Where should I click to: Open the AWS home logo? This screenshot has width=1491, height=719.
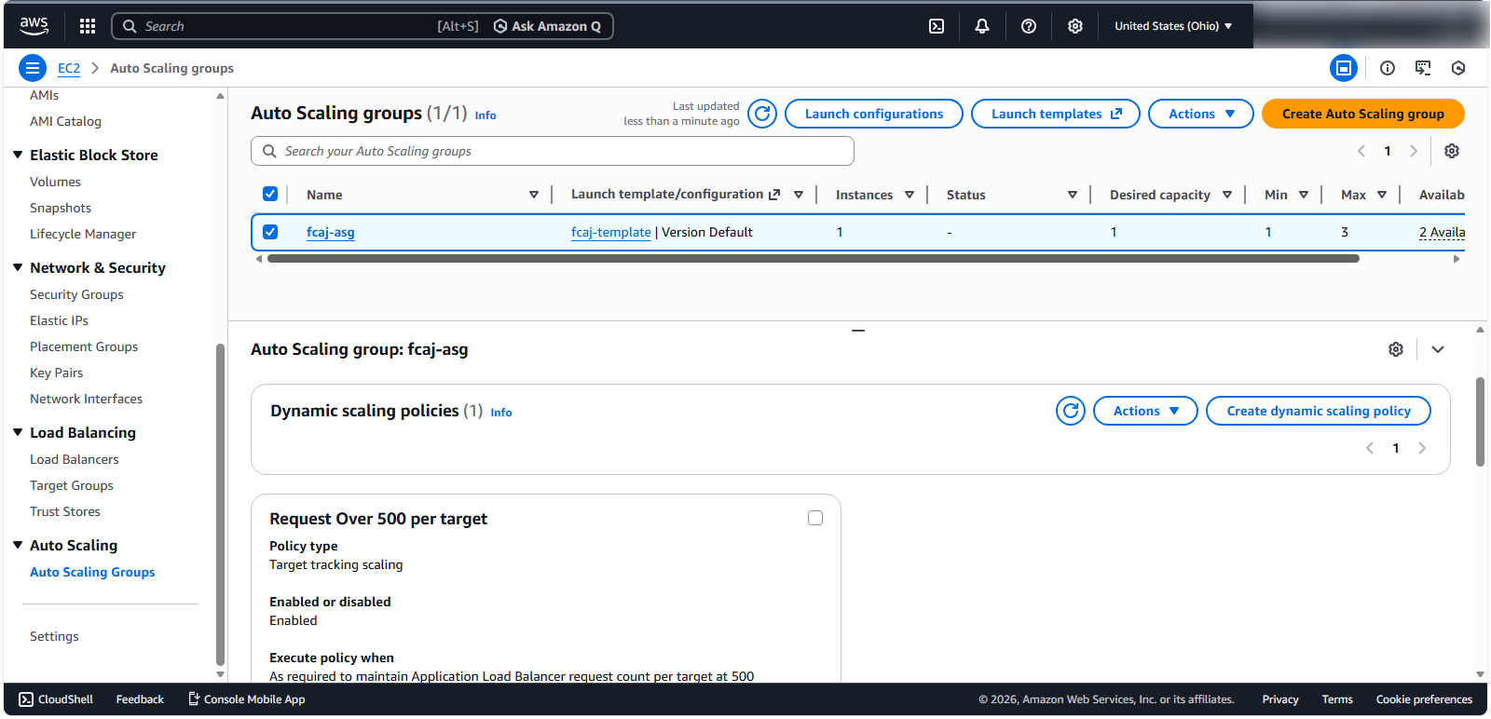point(34,26)
